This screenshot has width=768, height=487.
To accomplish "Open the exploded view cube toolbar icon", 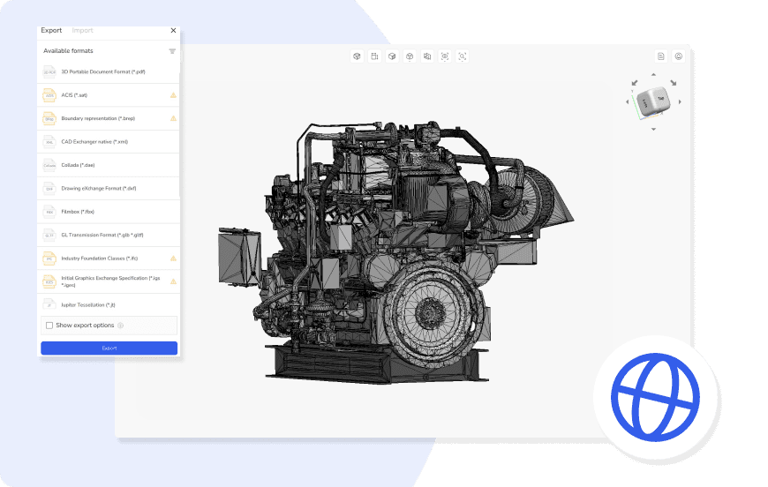I will [410, 56].
